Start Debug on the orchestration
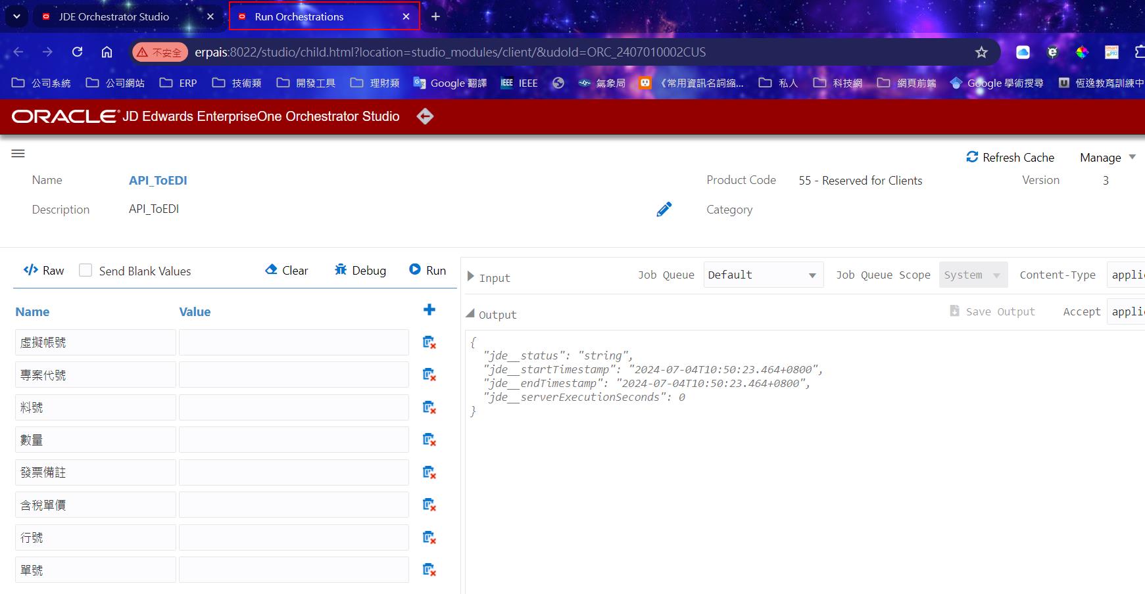The width and height of the screenshot is (1145, 594). point(360,270)
